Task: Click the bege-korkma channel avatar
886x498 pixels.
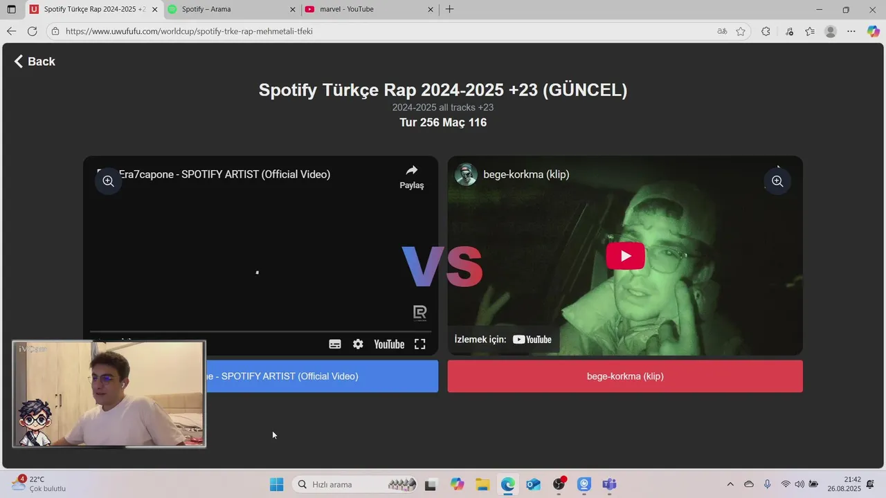Action: coord(466,174)
